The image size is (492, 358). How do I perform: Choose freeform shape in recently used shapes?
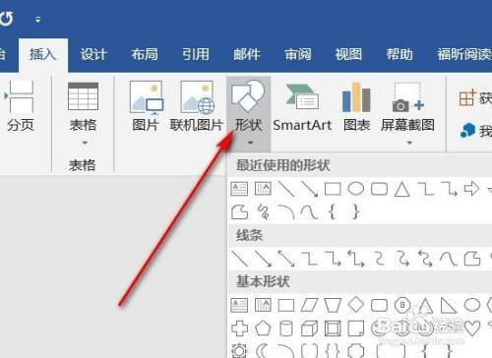tap(239, 212)
